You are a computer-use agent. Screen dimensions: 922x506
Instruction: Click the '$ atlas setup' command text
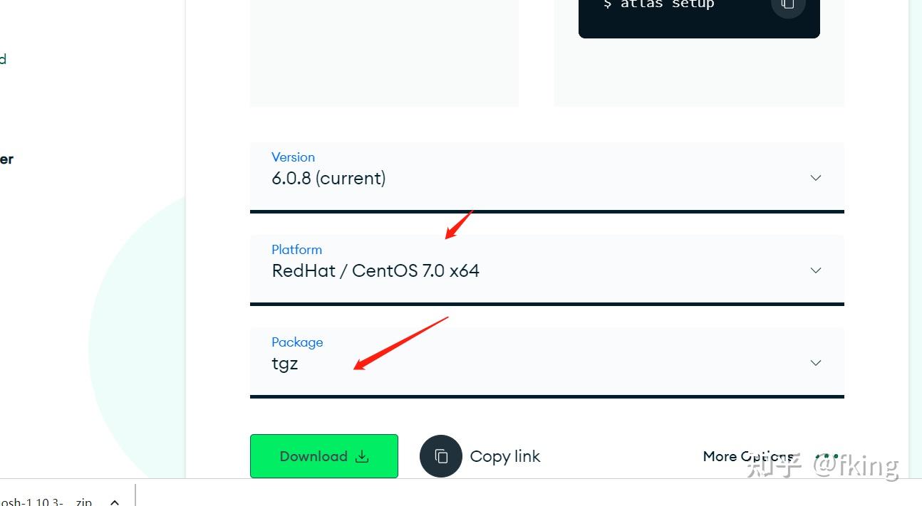[658, 5]
